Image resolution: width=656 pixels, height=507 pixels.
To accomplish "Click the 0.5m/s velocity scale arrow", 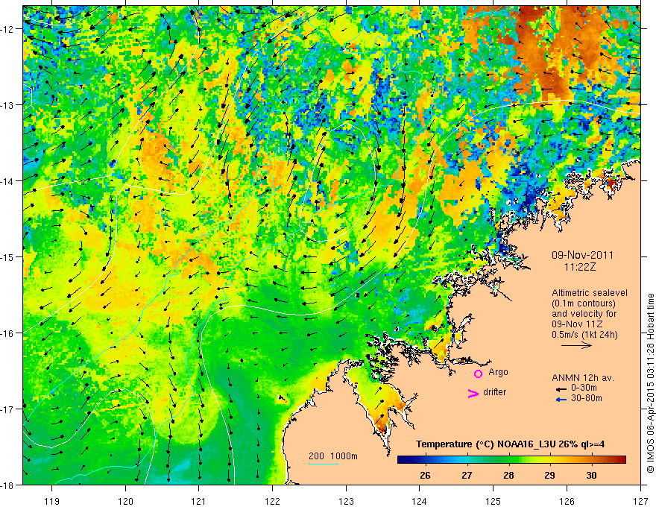I will click(x=576, y=345).
